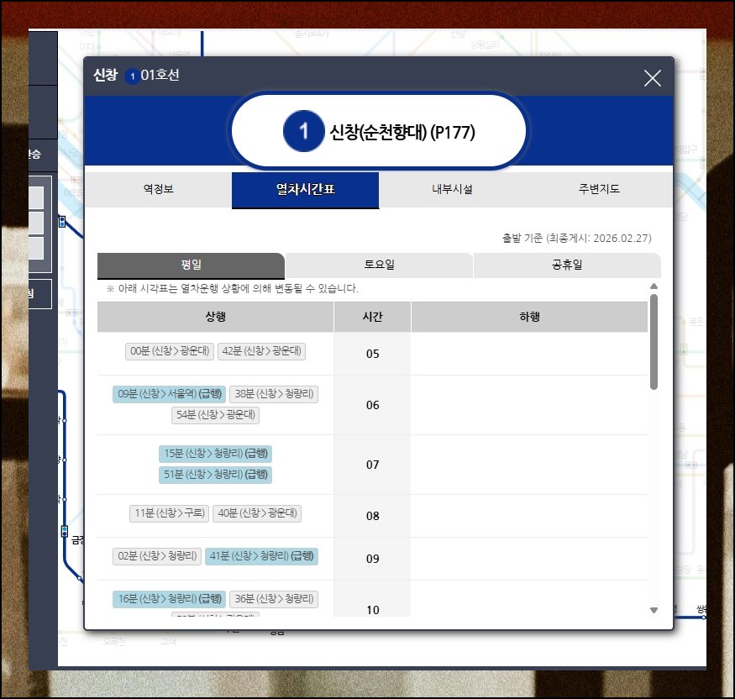The width and height of the screenshot is (735, 699).
Task: Select the 열차시간표 tab
Action: point(305,190)
